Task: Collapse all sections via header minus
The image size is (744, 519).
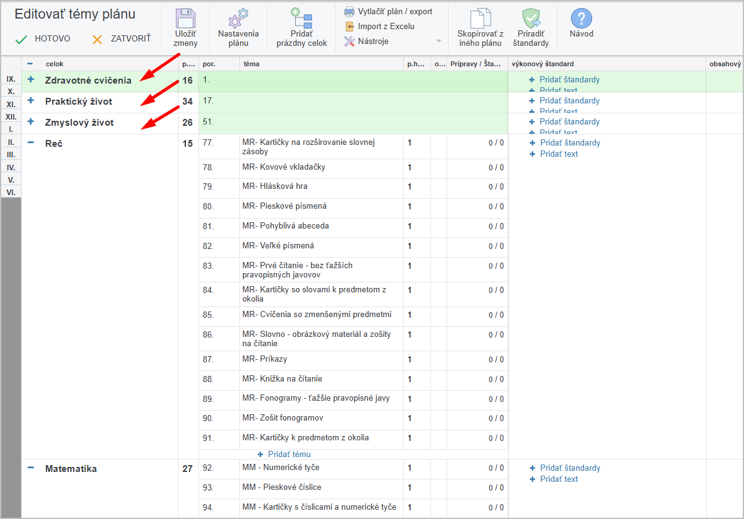Action: click(x=30, y=63)
